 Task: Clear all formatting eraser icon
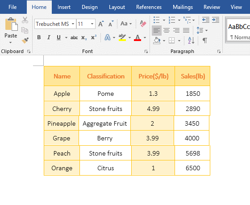143,24
